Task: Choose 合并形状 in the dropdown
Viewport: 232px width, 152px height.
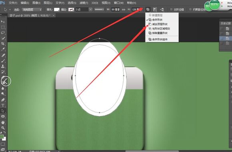Action: pos(162,20)
